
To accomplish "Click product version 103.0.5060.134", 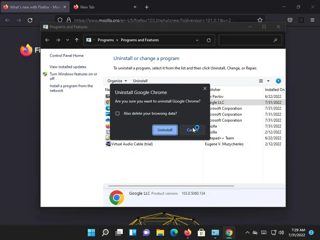I will click(x=193, y=193).
